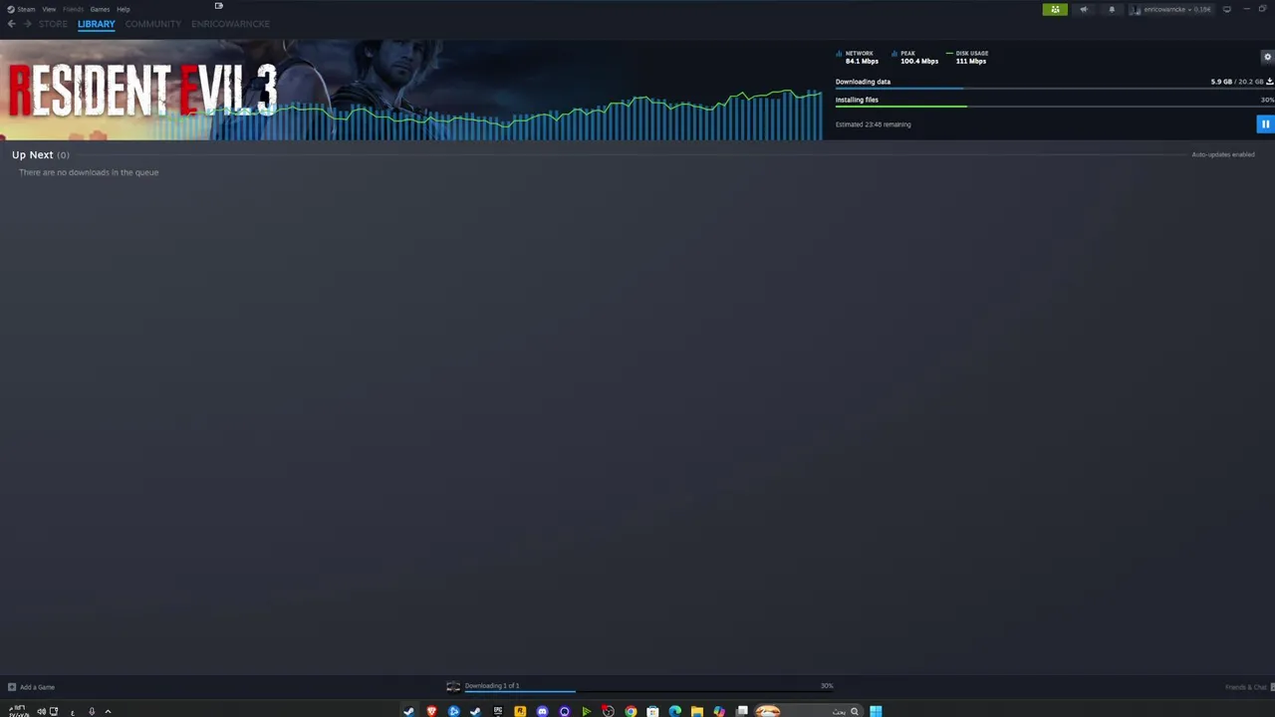Click the wallet icon in title bar
The width and height of the screenshot is (1275, 717).
(x=218, y=6)
